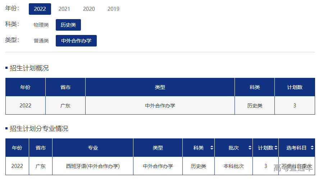This screenshot has height=182, width=323.
Task: Click the 招生计划概况 section heading
Action: tap(29, 68)
